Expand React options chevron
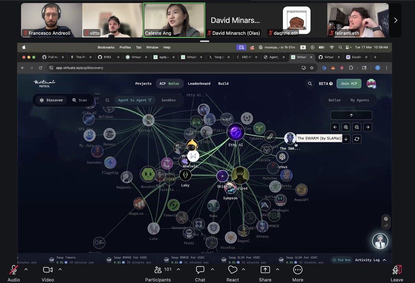 coord(243,270)
